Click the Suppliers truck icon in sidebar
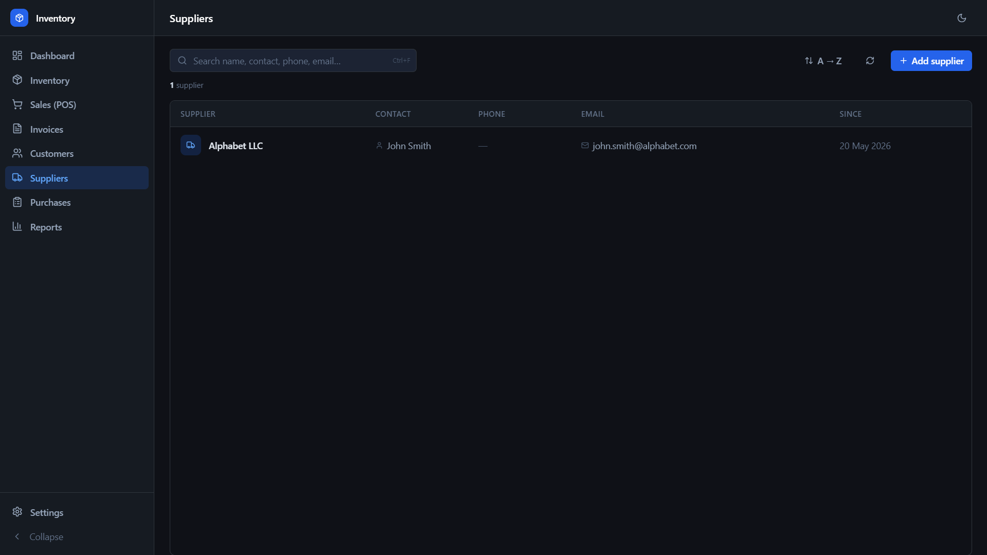This screenshot has width=987, height=555. [17, 177]
